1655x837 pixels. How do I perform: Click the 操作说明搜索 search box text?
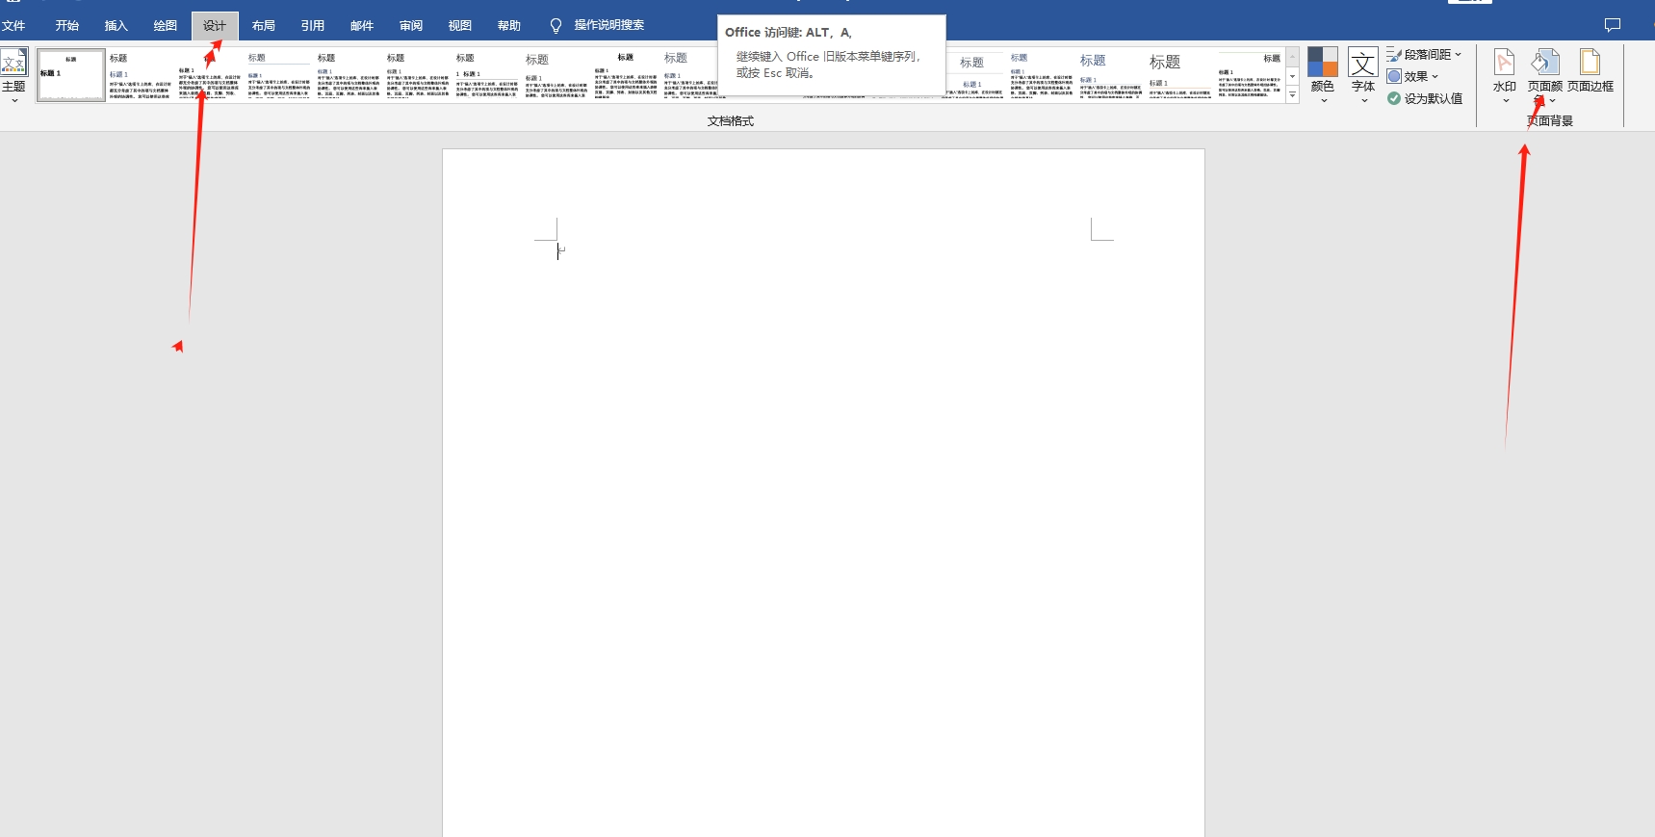pos(609,25)
